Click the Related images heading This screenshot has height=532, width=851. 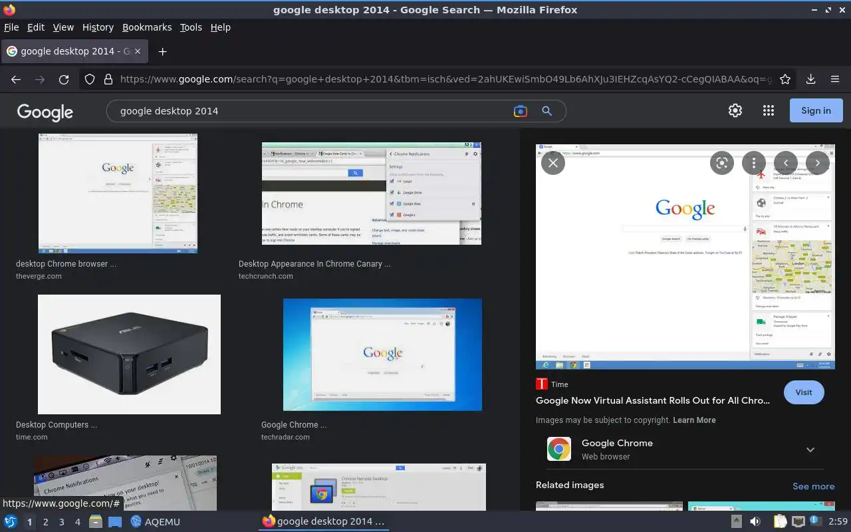[570, 485]
